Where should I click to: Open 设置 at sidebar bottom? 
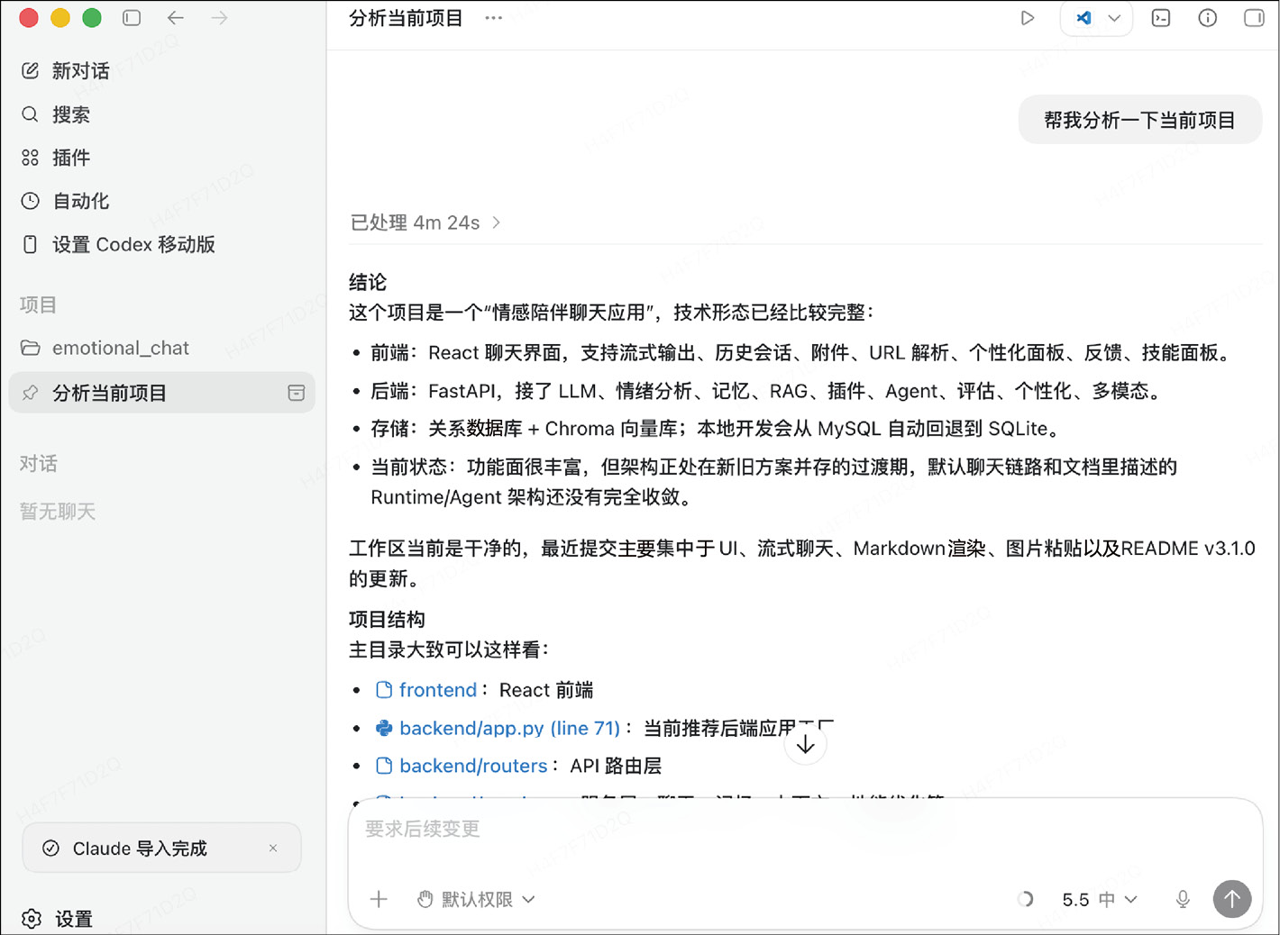tap(59, 919)
